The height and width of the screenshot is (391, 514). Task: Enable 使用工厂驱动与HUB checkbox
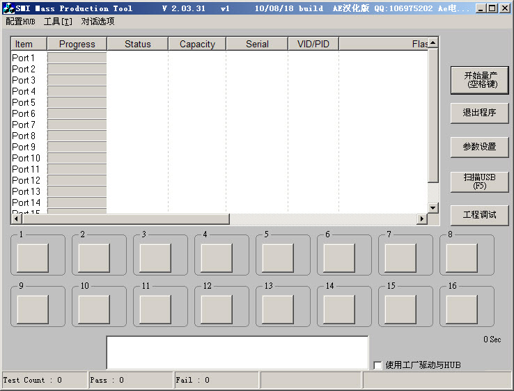coord(378,365)
